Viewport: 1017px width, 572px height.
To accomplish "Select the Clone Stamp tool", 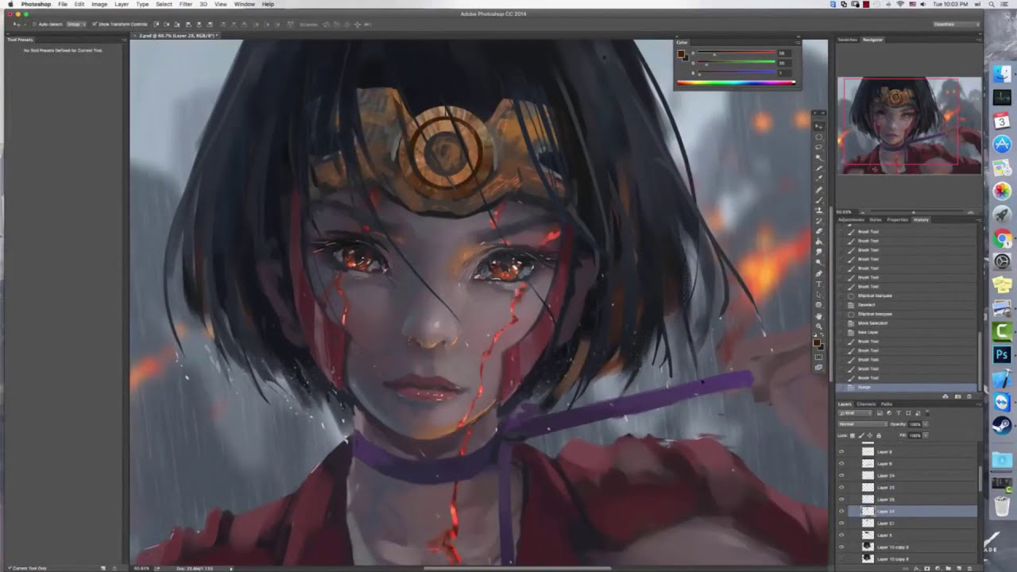I will (818, 210).
